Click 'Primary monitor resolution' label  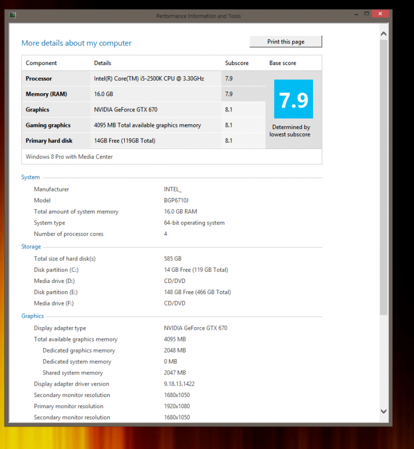68,407
